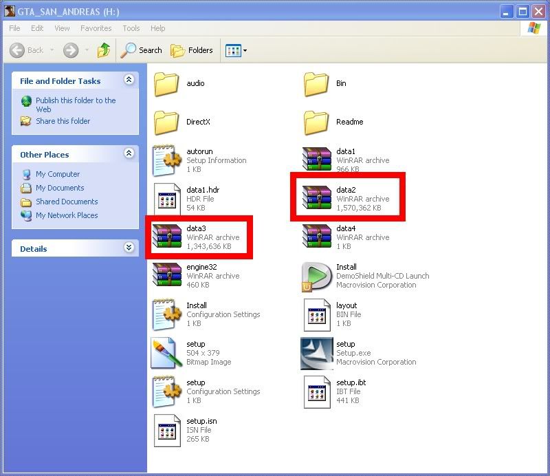The width and height of the screenshot is (550, 476).
Task: Select the data3 WinRAR archive
Action: click(x=196, y=237)
